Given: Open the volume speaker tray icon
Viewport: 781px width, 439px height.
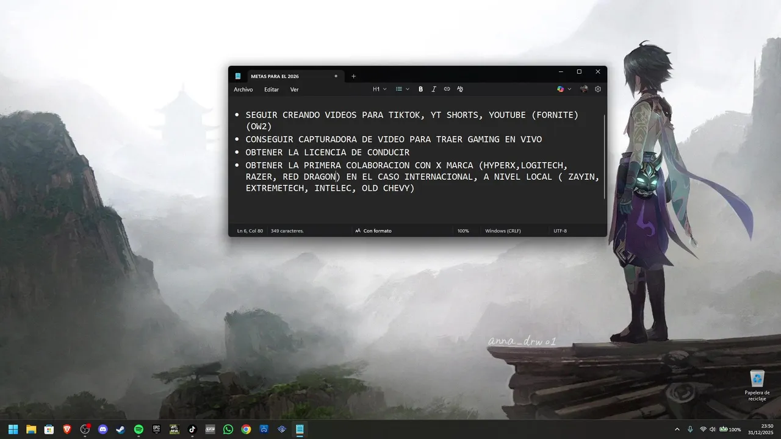Looking at the screenshot, I should (x=713, y=429).
